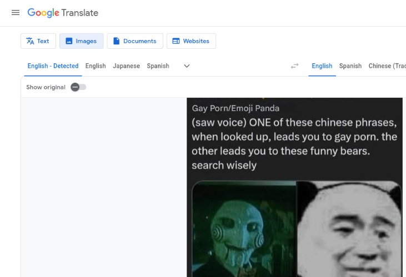
Task: Open the Websites translation tab
Action: click(191, 41)
